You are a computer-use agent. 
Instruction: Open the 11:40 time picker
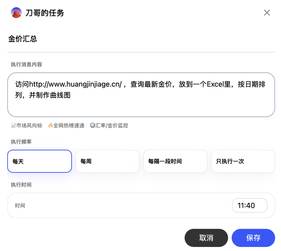point(250,205)
